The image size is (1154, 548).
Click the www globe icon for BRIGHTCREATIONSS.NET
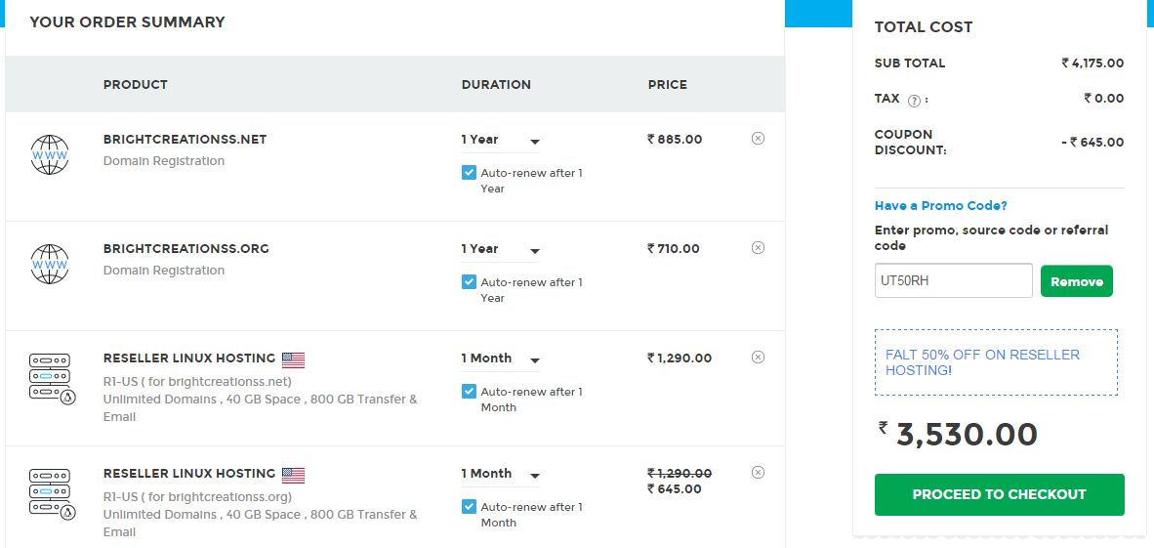tap(50, 154)
